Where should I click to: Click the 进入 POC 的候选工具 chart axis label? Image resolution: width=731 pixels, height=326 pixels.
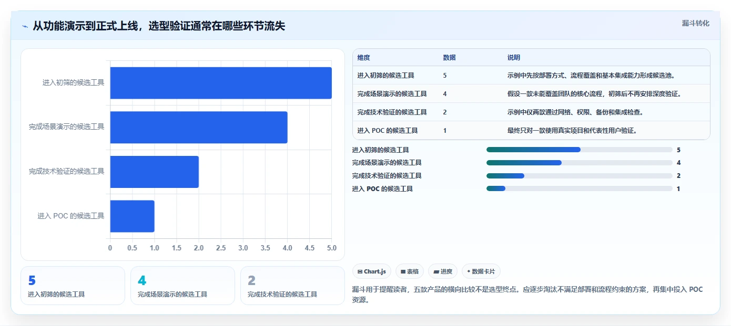click(x=71, y=216)
